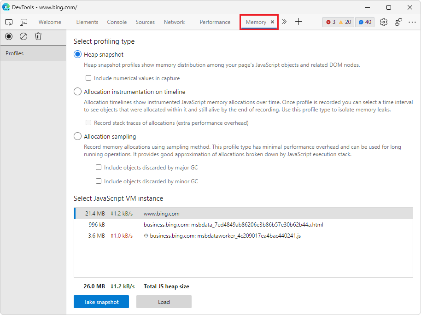
Task: Click the Load button
Action: [x=164, y=302]
